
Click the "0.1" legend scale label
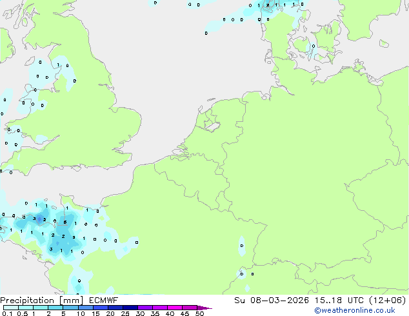point(7,313)
